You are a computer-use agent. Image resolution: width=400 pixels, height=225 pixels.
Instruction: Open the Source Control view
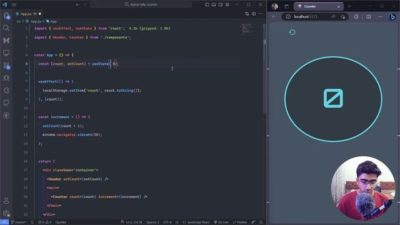pyautogui.click(x=6, y=66)
